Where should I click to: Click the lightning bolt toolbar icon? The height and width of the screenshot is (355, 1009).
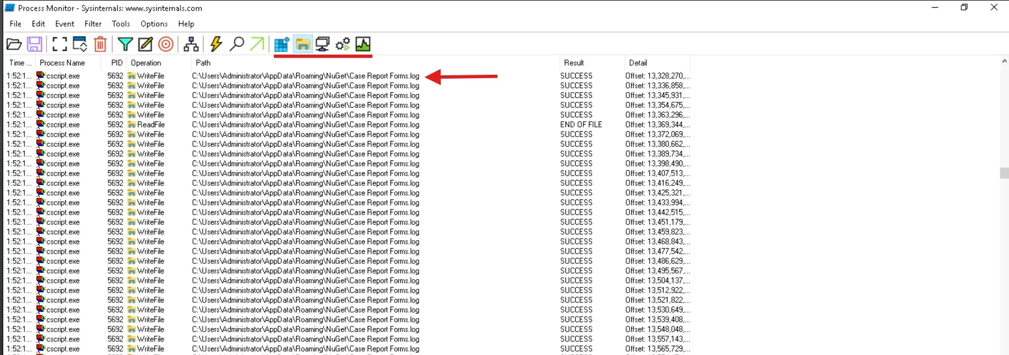(216, 44)
